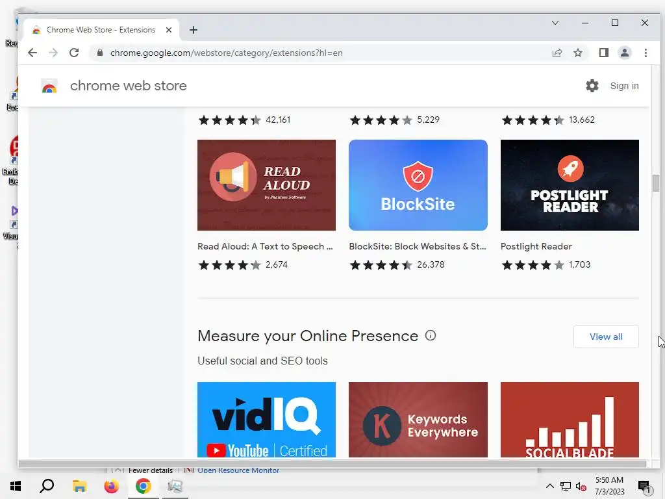665x499 pixels.
Task: Select the Chrome Web Store - Extensions tab
Action: click(x=101, y=30)
